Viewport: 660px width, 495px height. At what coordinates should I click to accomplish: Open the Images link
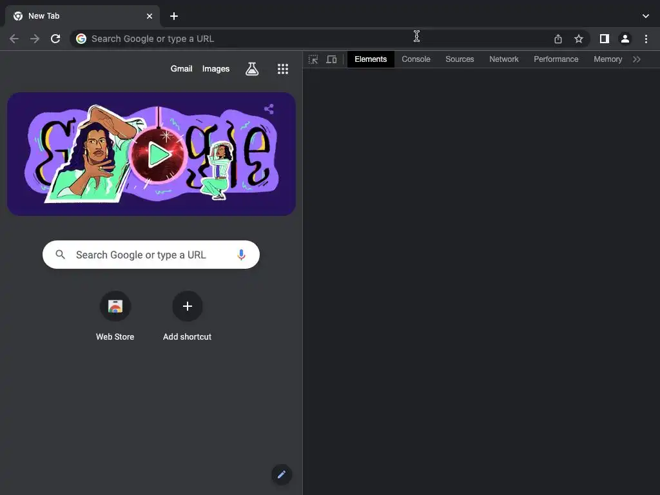click(215, 68)
